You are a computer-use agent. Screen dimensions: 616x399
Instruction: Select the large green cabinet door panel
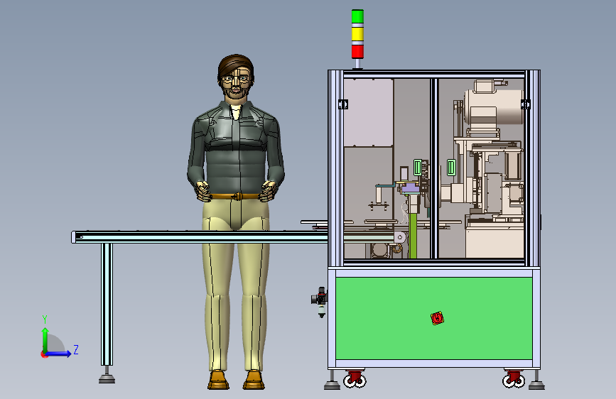point(434,318)
